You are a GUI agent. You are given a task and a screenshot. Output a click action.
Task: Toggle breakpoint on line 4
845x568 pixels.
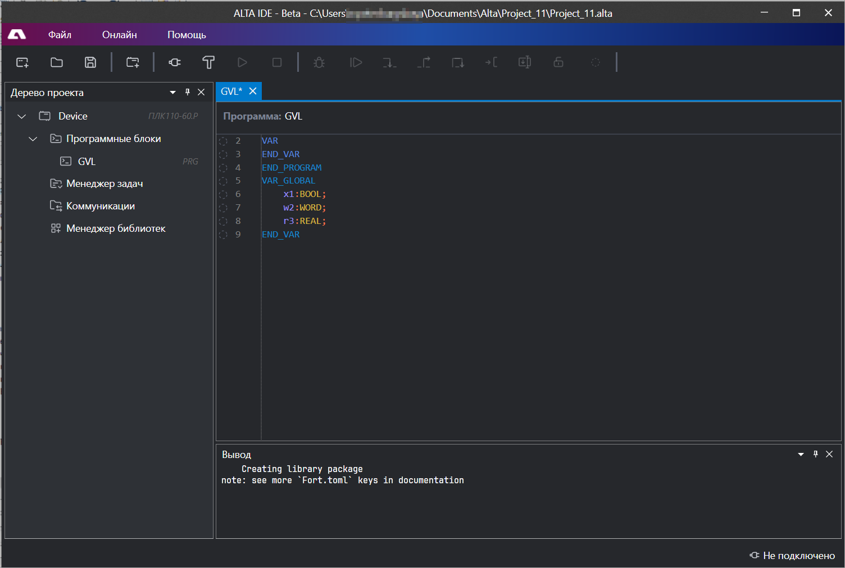click(223, 168)
